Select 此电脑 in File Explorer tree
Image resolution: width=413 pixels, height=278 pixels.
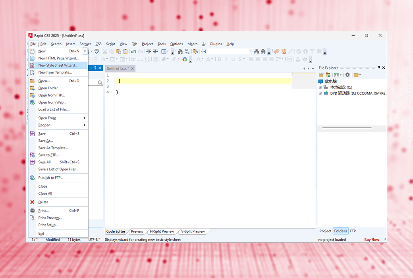330,81
